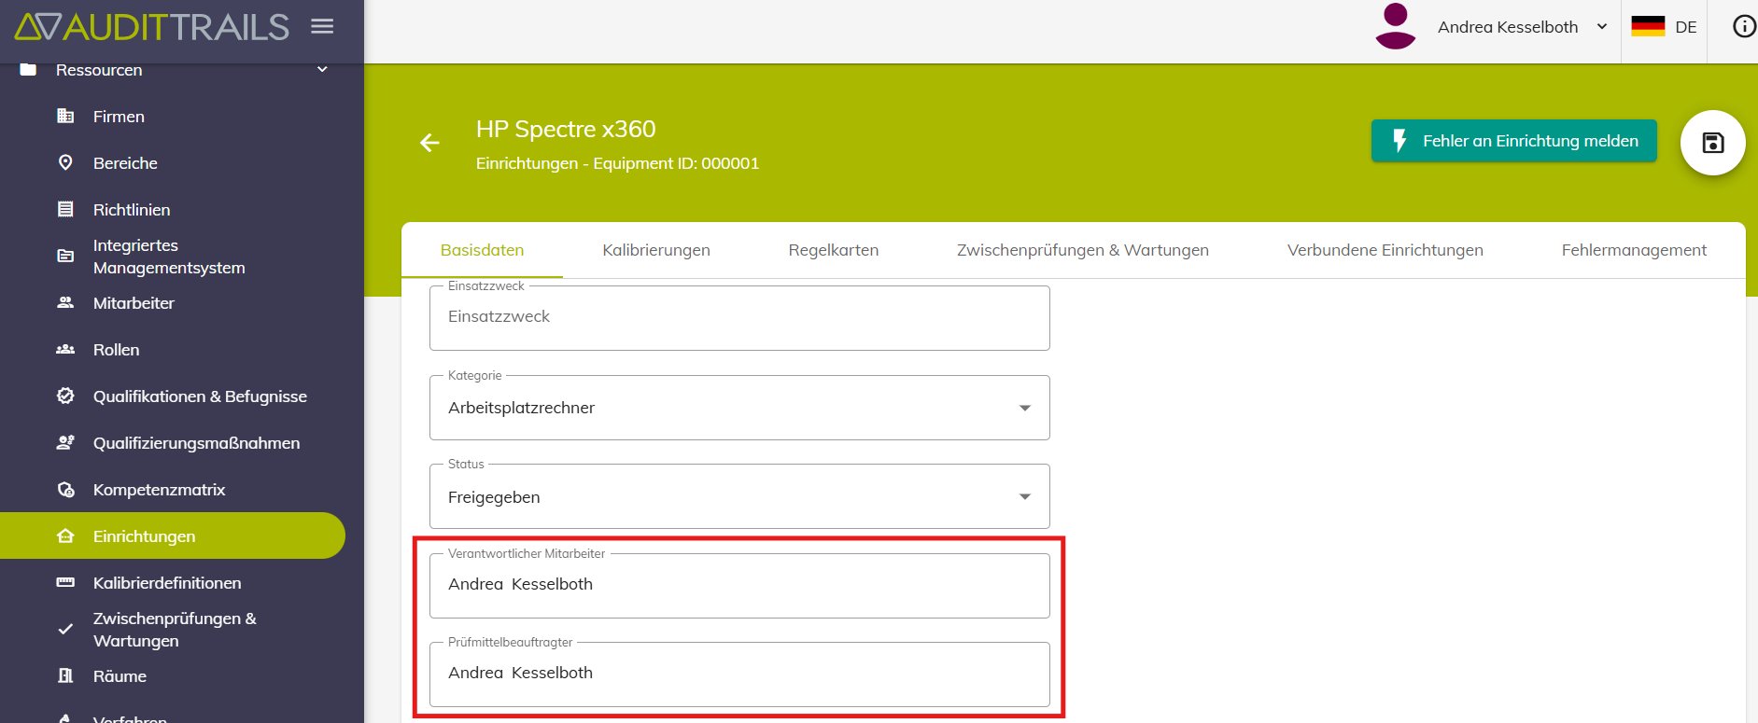1758x723 pixels.
Task: Click the AUDITTRAILS logo
Action: click(152, 27)
